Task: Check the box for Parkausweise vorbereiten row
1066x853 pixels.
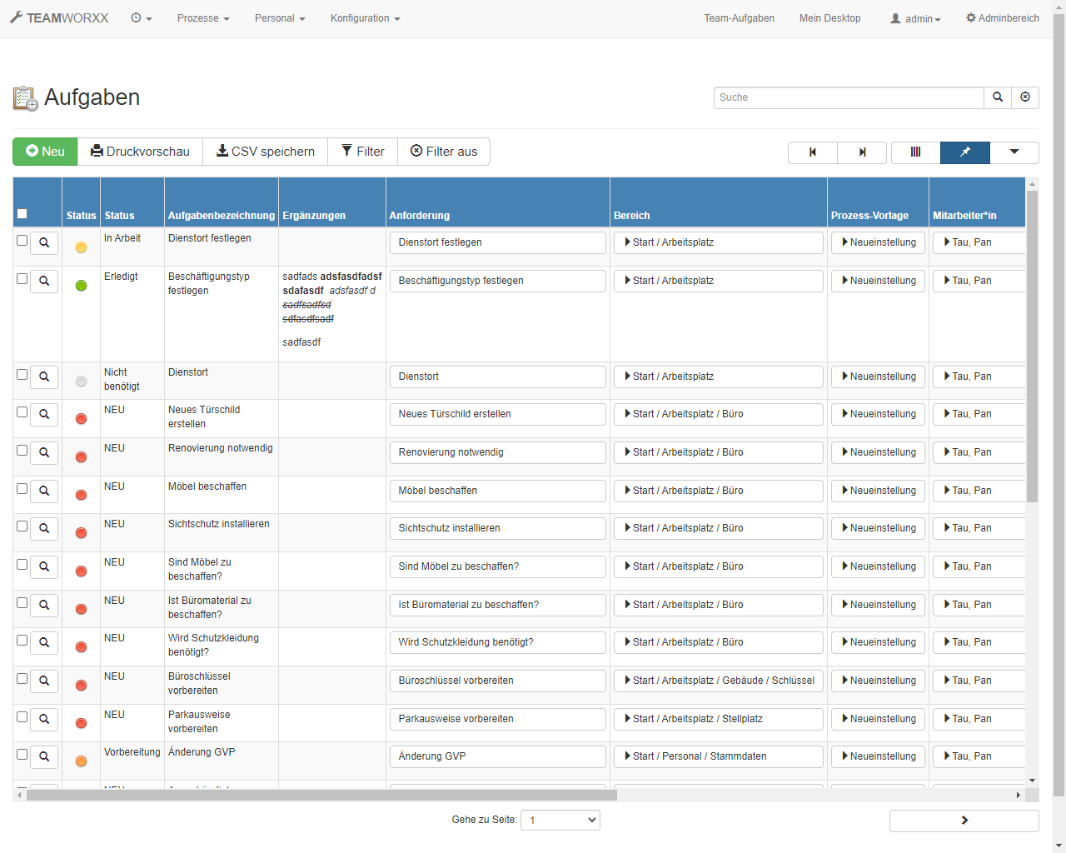Action: click(x=22, y=716)
